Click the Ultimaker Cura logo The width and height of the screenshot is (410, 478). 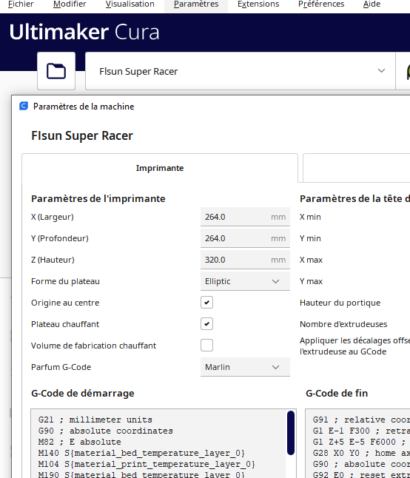[84, 32]
